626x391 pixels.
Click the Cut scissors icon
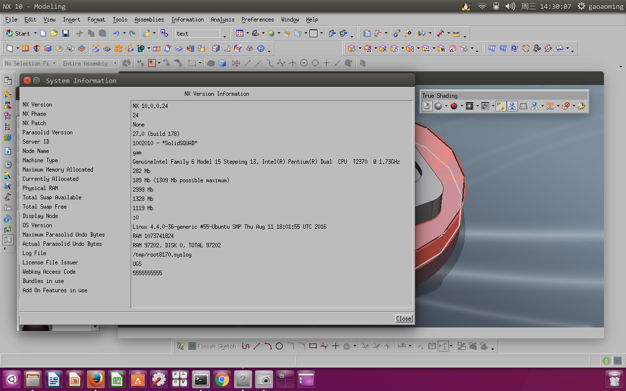pyautogui.click(x=80, y=33)
